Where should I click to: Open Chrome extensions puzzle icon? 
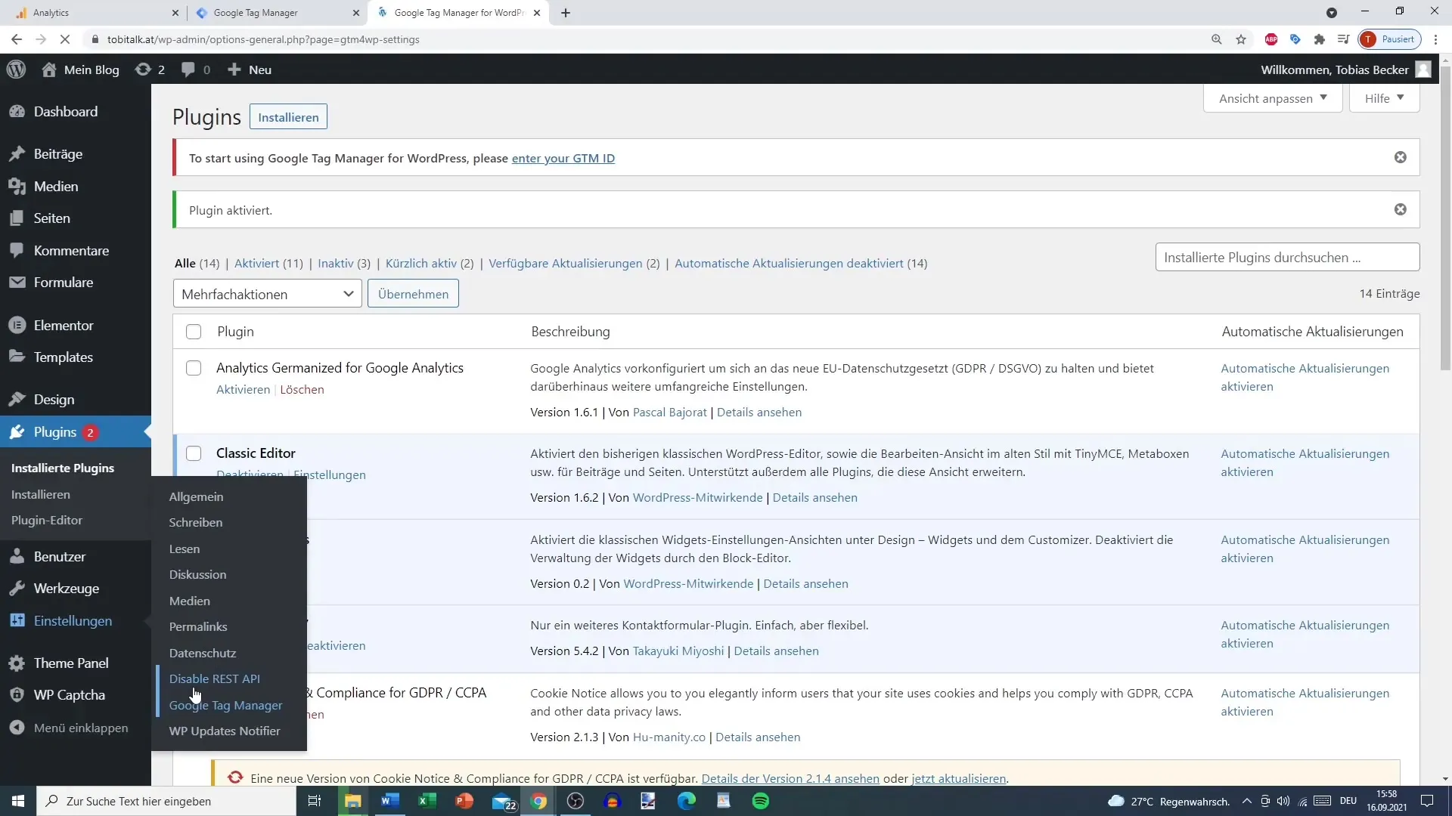click(x=1320, y=39)
